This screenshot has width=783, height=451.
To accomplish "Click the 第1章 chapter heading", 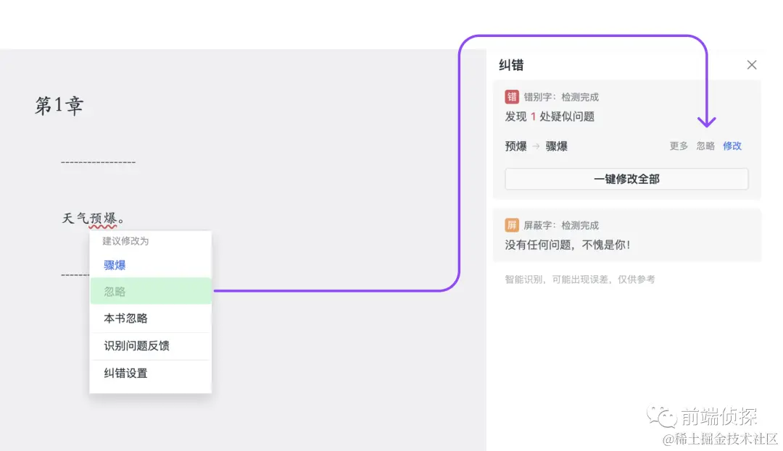I will tap(58, 104).
